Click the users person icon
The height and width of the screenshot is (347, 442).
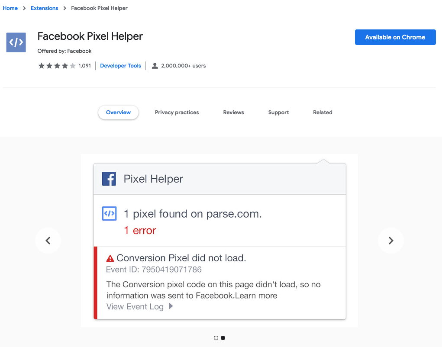tap(155, 66)
